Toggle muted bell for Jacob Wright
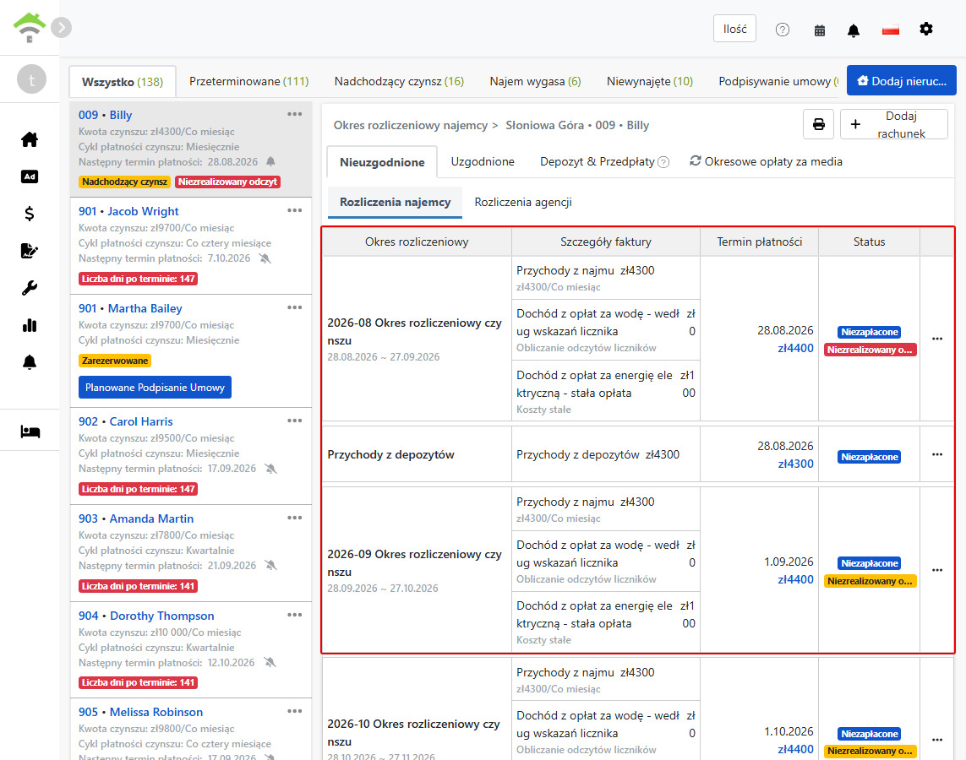 coord(265,258)
